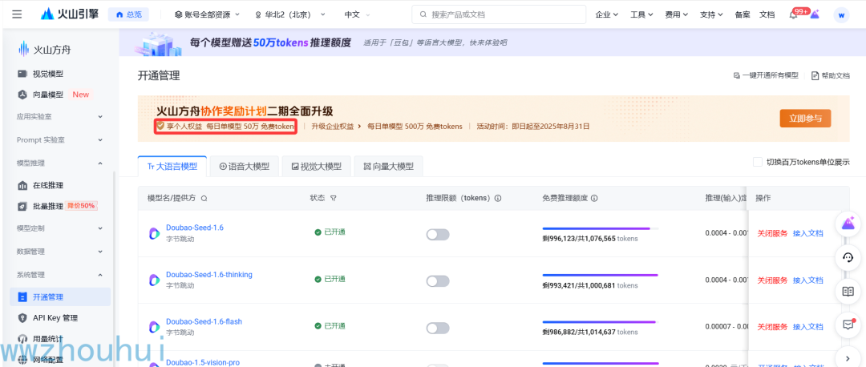Toggle the 推理限额 switch for Doubao-Seed-1.6-thinking
Image resolution: width=866 pixels, height=367 pixels.
coord(438,281)
